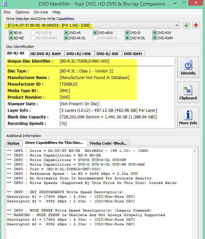
Task: Click the Blank Disc Capacity value
Action: [x=108, y=117]
